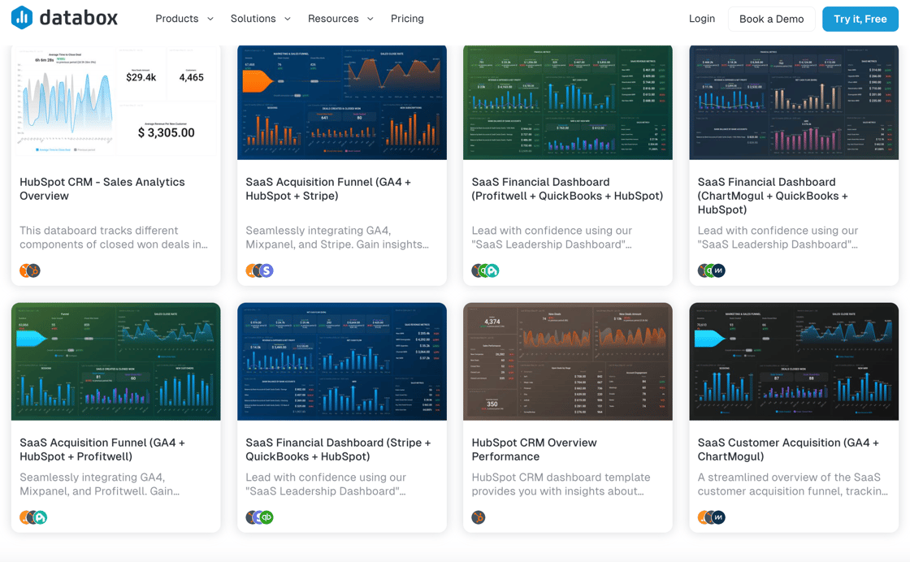The image size is (910, 562).
Task: Click Stripe + QuickBooks + HubSpot dashboard preview image
Action: [x=342, y=361]
